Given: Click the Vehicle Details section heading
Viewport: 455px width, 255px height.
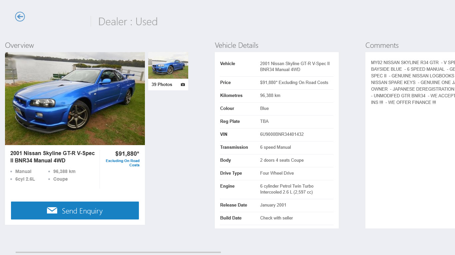Looking at the screenshot, I should tap(236, 45).
